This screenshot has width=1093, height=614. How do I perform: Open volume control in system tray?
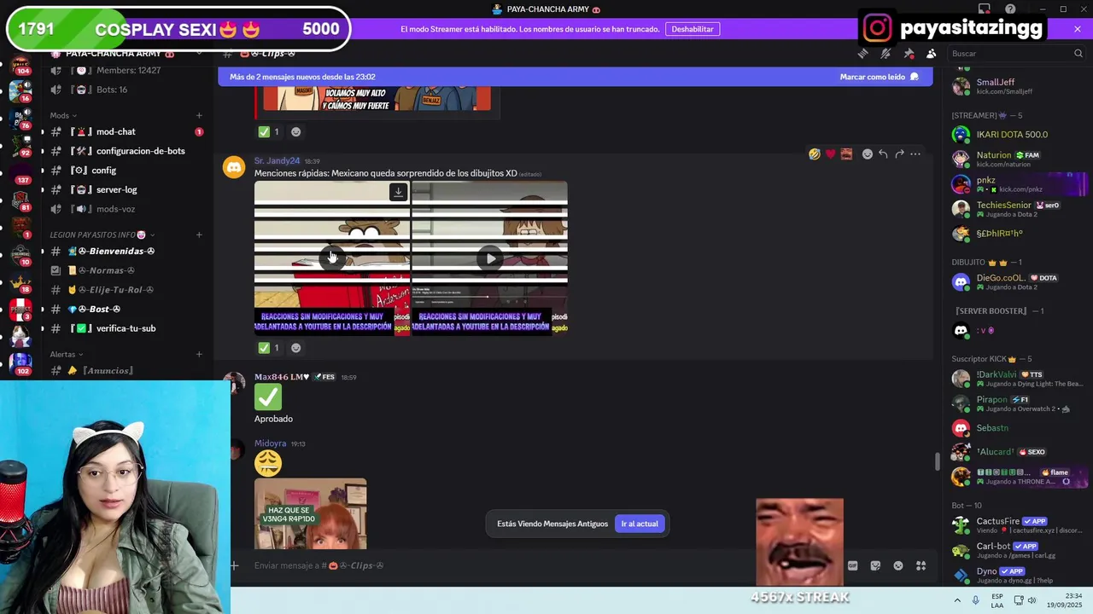[1032, 600]
